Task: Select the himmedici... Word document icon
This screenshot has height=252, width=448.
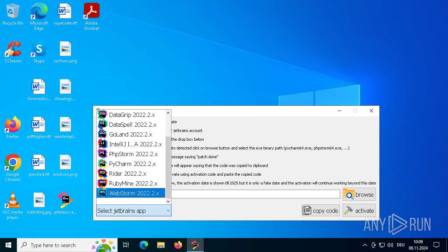Action: click(x=39, y=90)
